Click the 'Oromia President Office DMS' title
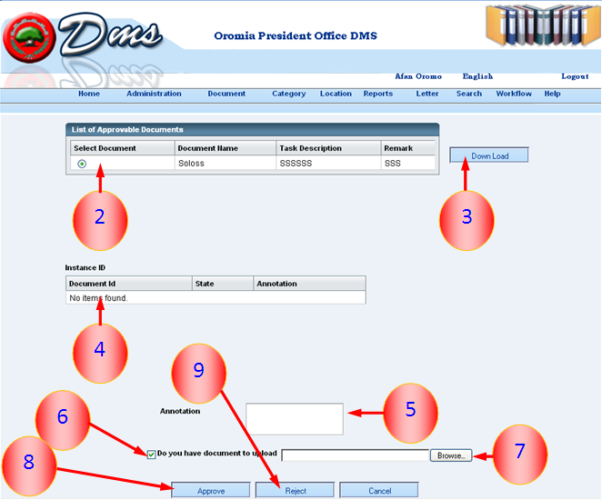This screenshot has height=500, width=602. [x=296, y=35]
